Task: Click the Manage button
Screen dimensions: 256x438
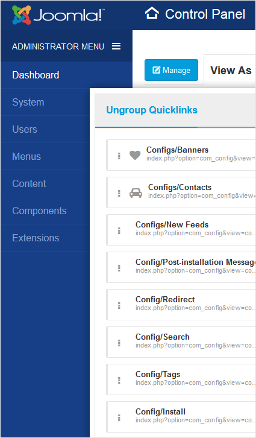Action: (171, 70)
